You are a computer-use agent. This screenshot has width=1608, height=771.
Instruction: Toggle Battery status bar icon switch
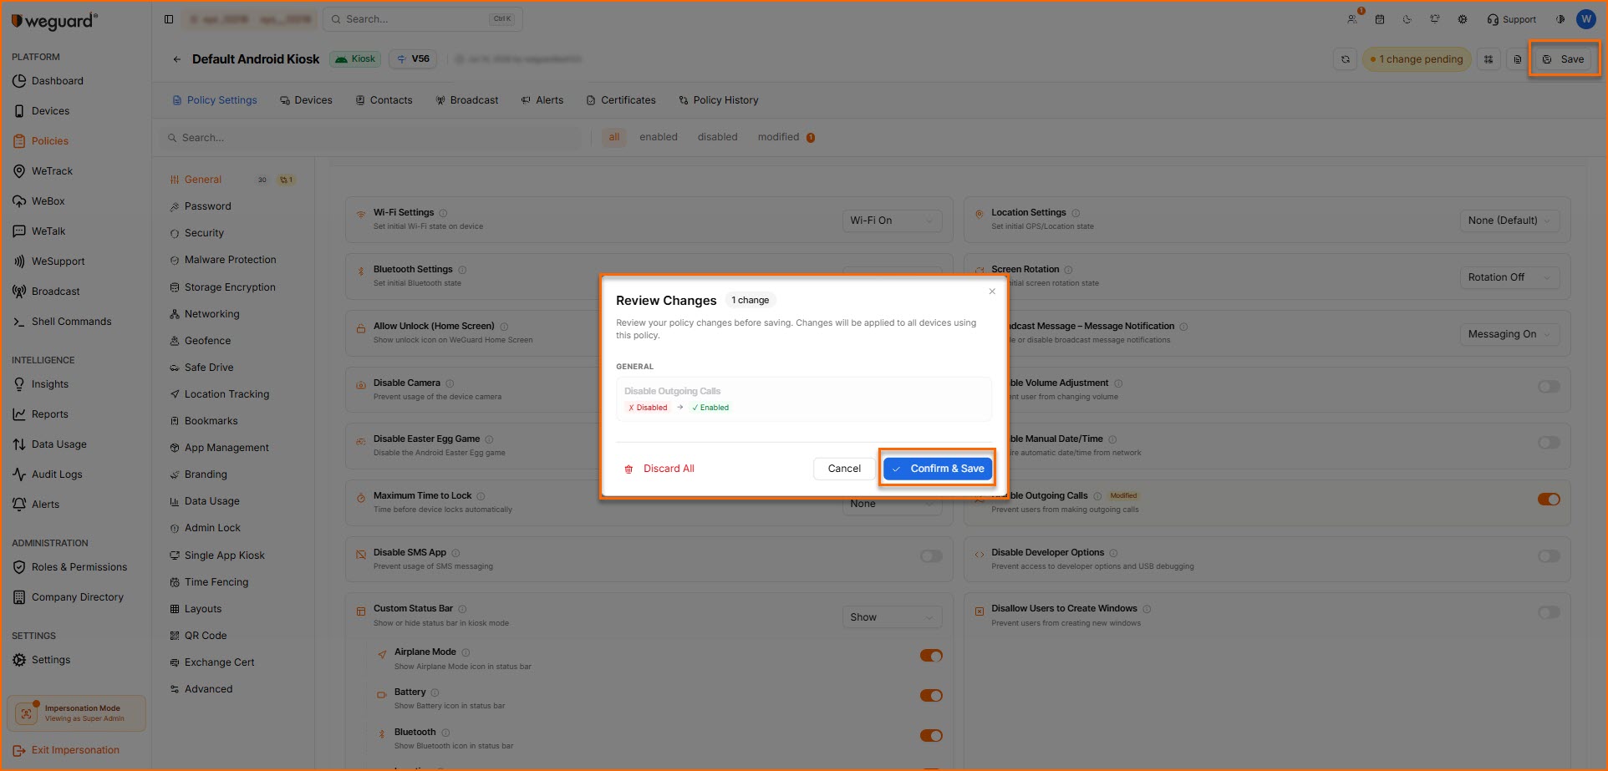pyautogui.click(x=931, y=696)
